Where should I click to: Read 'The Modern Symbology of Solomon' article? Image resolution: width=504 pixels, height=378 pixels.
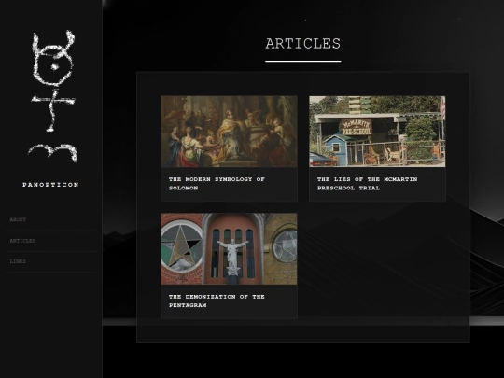coord(217,184)
